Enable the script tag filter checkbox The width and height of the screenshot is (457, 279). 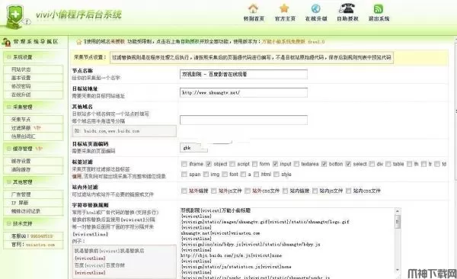pos(232,164)
